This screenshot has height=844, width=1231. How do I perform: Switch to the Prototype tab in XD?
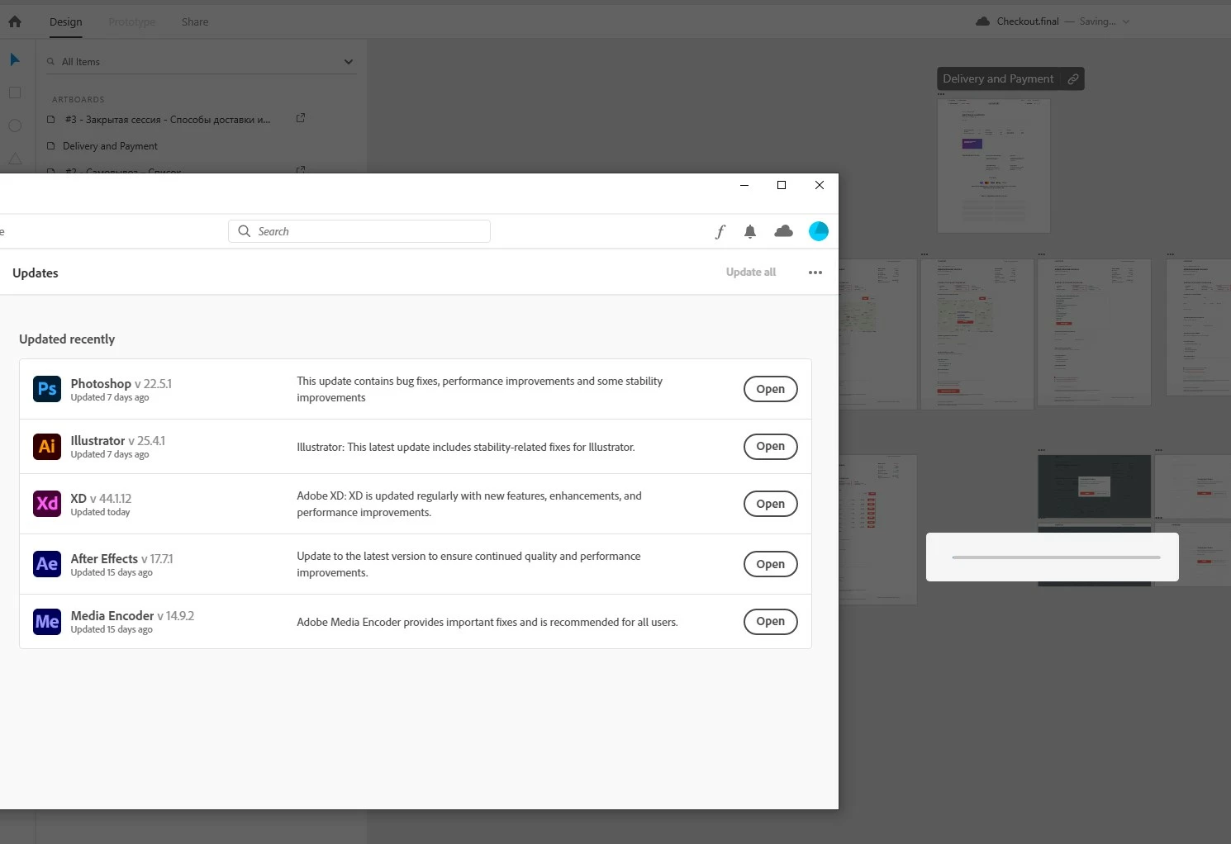[x=131, y=22]
